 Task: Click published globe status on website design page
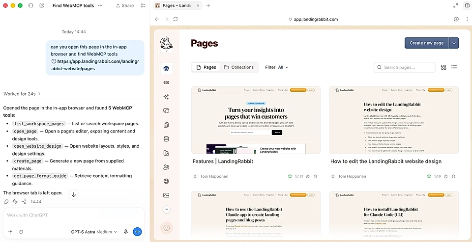[429, 176]
